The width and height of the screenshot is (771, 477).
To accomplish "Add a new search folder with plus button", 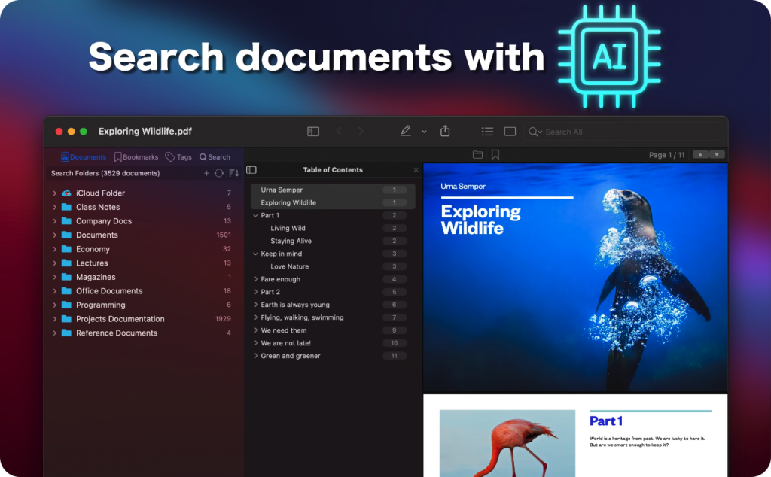I will point(206,173).
